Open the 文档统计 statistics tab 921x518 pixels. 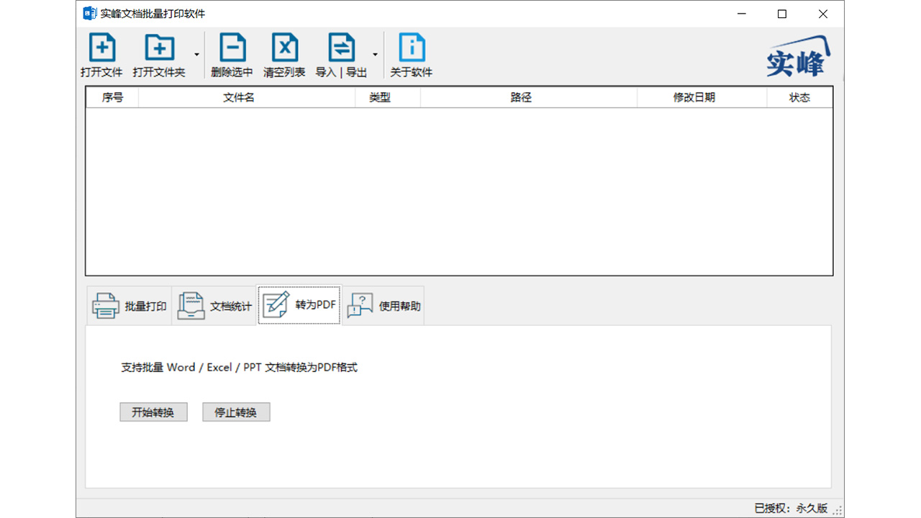(x=214, y=304)
